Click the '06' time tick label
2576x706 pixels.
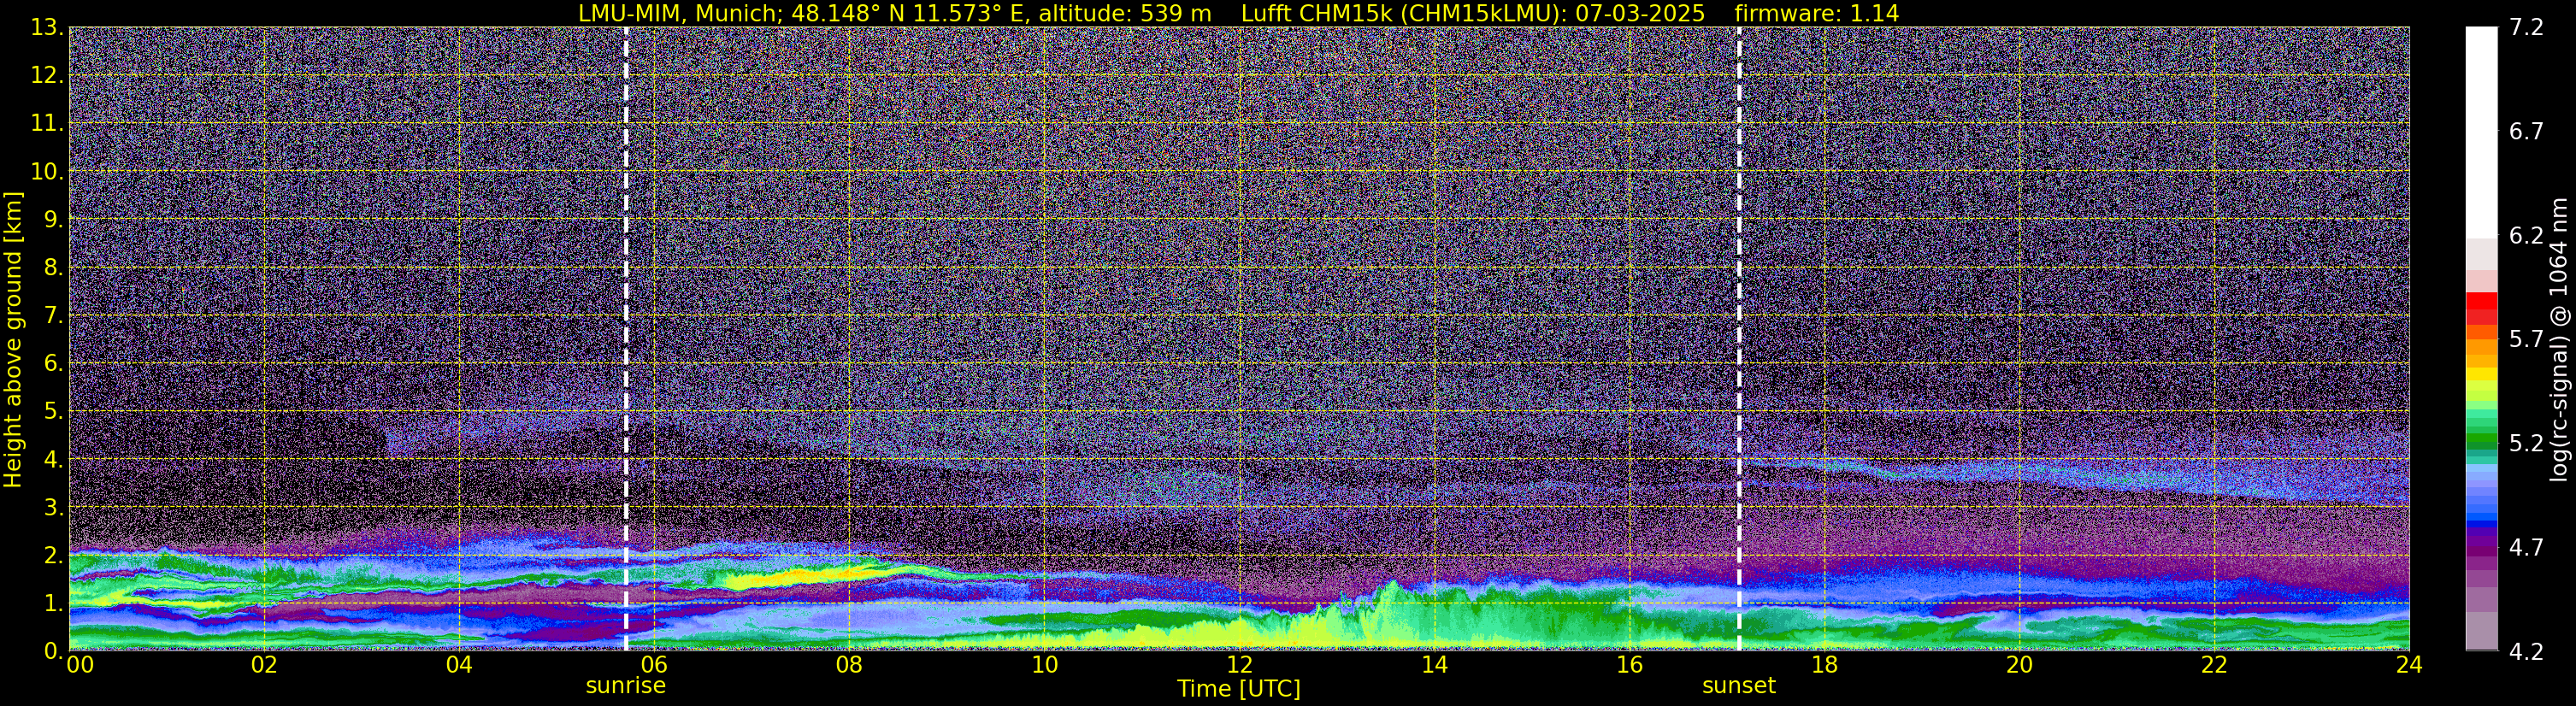click(x=654, y=665)
